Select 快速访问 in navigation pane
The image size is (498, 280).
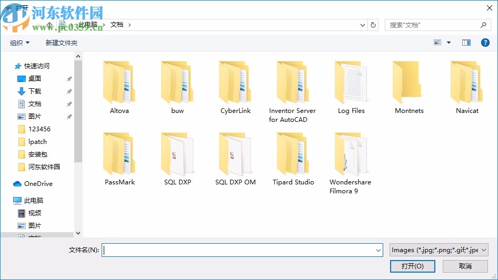pyautogui.click(x=36, y=66)
